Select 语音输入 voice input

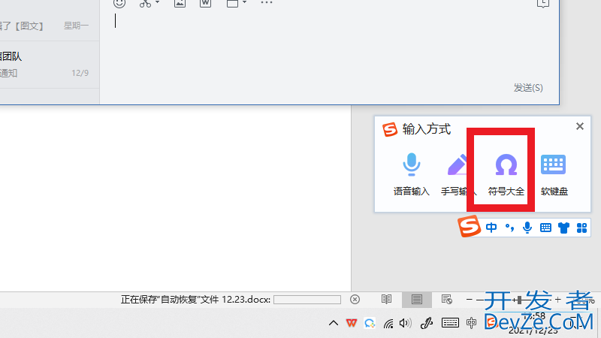point(411,174)
